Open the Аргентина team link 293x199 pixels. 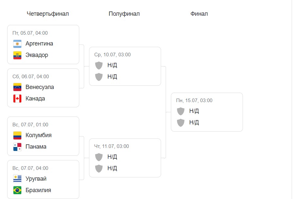(x=39, y=44)
